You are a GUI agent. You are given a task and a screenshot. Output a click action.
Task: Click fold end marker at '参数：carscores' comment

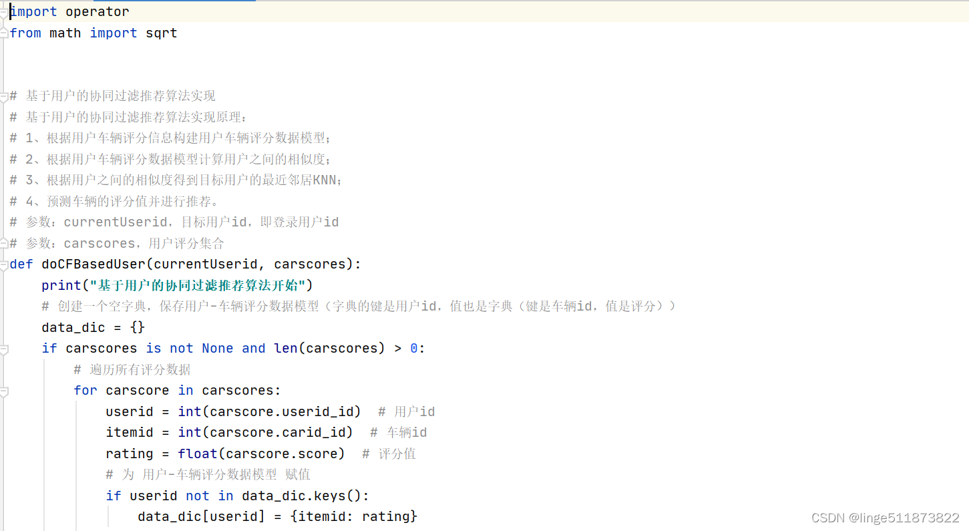pyautogui.click(x=4, y=243)
